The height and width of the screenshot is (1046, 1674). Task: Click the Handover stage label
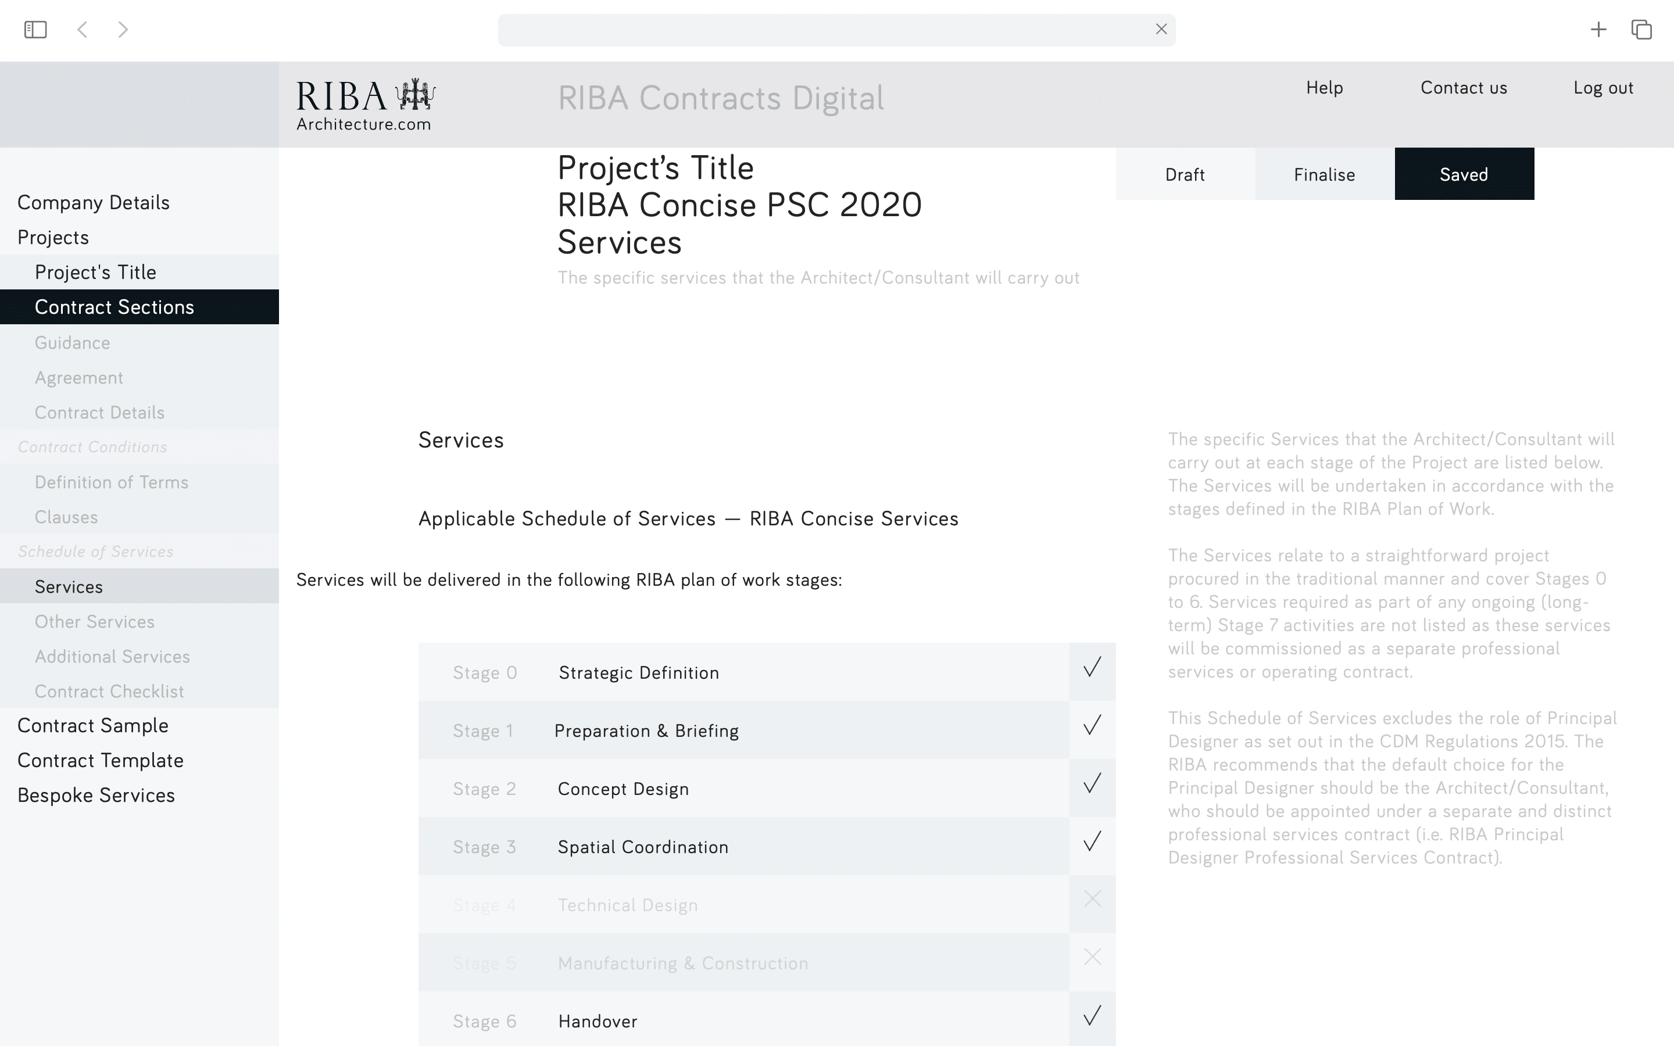click(x=598, y=1022)
